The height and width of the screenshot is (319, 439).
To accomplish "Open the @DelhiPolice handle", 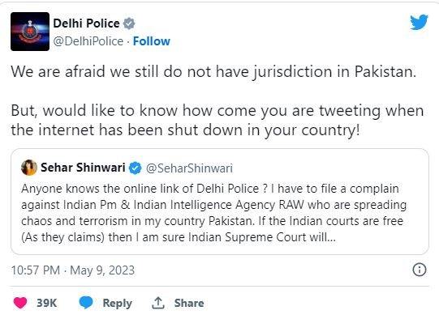I will click(88, 41).
